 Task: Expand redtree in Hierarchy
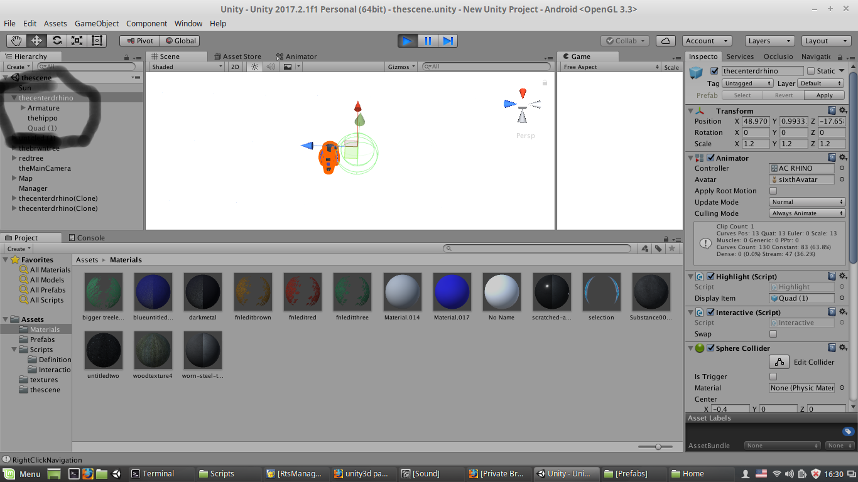(x=14, y=158)
